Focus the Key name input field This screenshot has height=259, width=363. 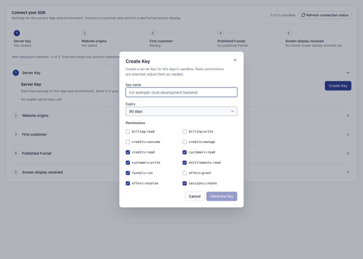point(181,92)
